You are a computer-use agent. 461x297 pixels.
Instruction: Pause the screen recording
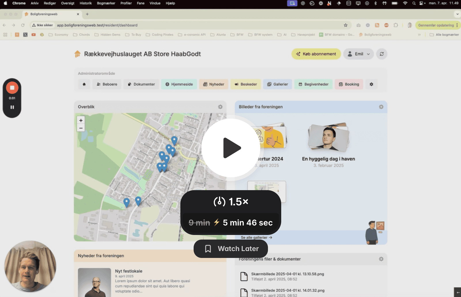[x=12, y=107]
